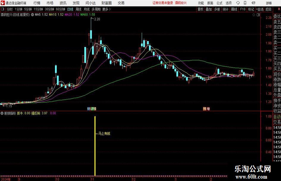This screenshot has height=181, width=281.
Task: Toggle the left sidebar panel icon
Action: pos(3,9)
